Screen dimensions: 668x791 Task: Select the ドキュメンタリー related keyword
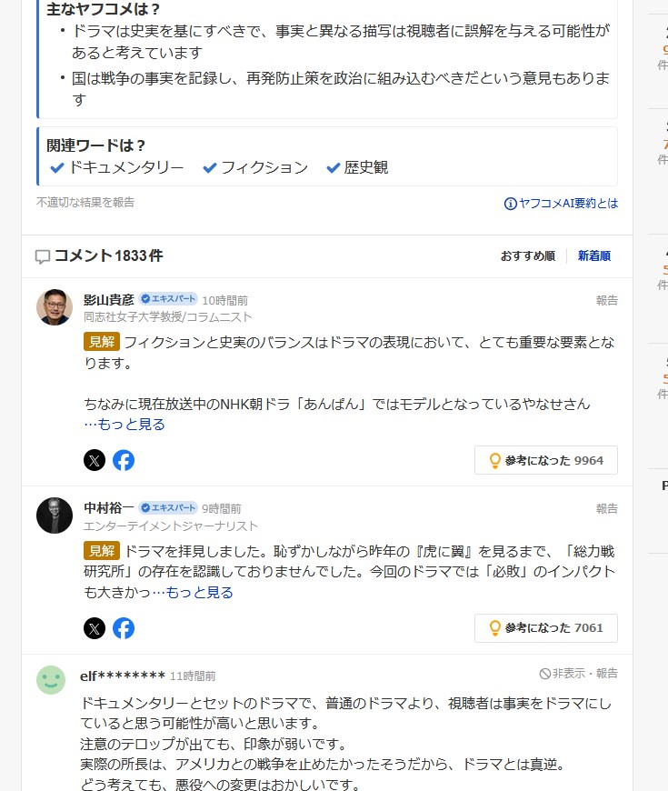(x=117, y=167)
